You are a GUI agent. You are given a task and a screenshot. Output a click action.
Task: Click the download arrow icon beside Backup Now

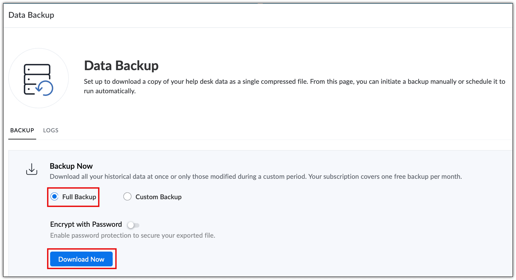(32, 169)
